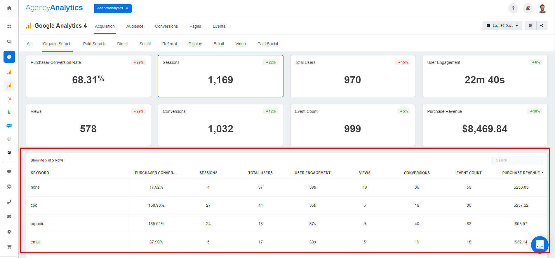Open the live chat widget bubble
Screen dimensions: 555x258
click(x=540, y=245)
